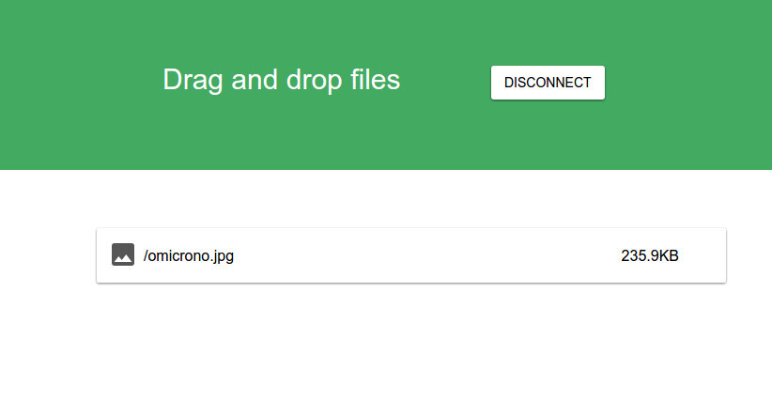Click the mountain thumbnail icon in file list

pos(123,254)
